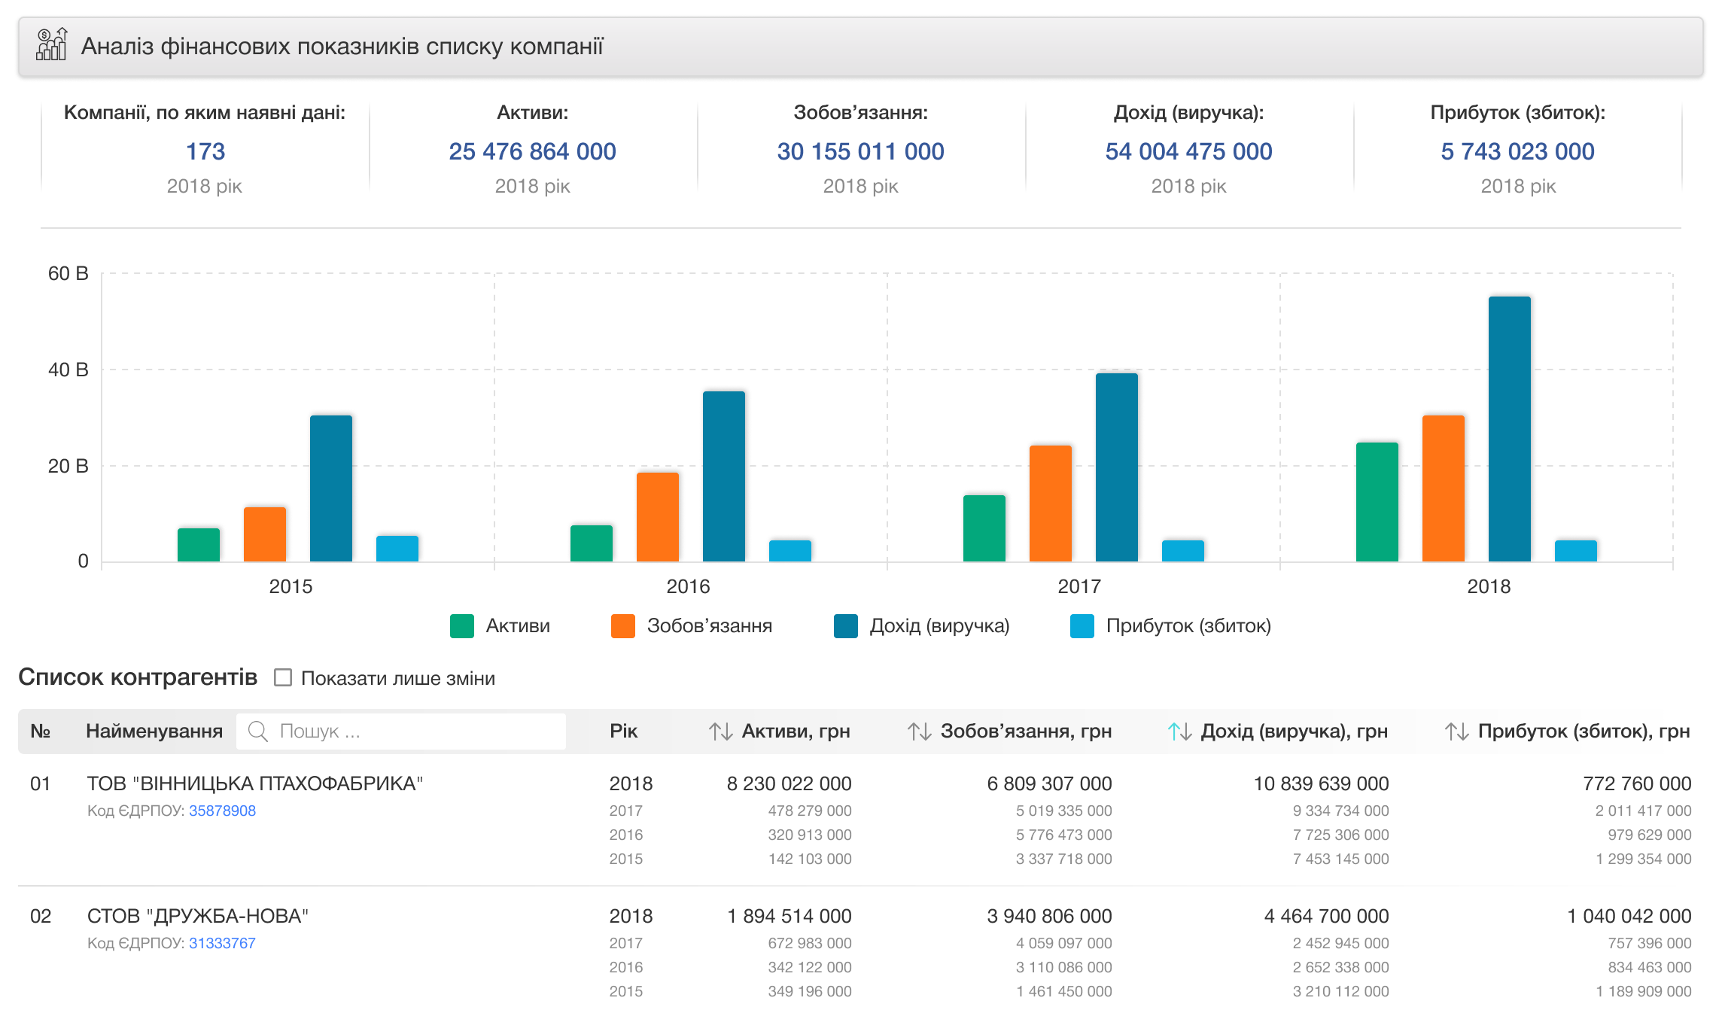Click the Рік column header
Screen dimensions: 1722x1010
(623, 731)
